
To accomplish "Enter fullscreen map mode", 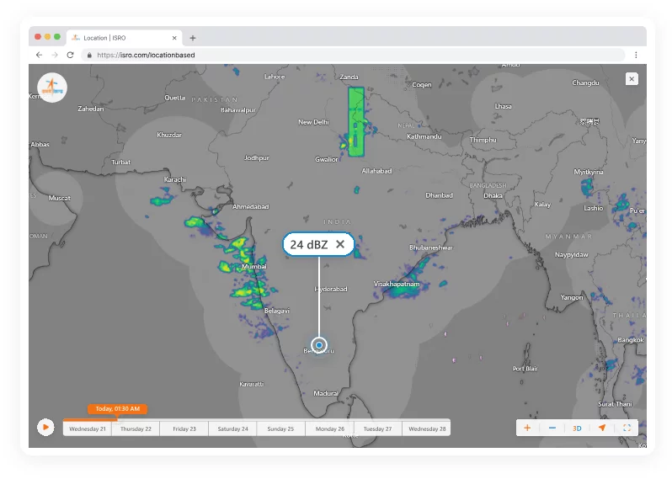I will tap(627, 428).
